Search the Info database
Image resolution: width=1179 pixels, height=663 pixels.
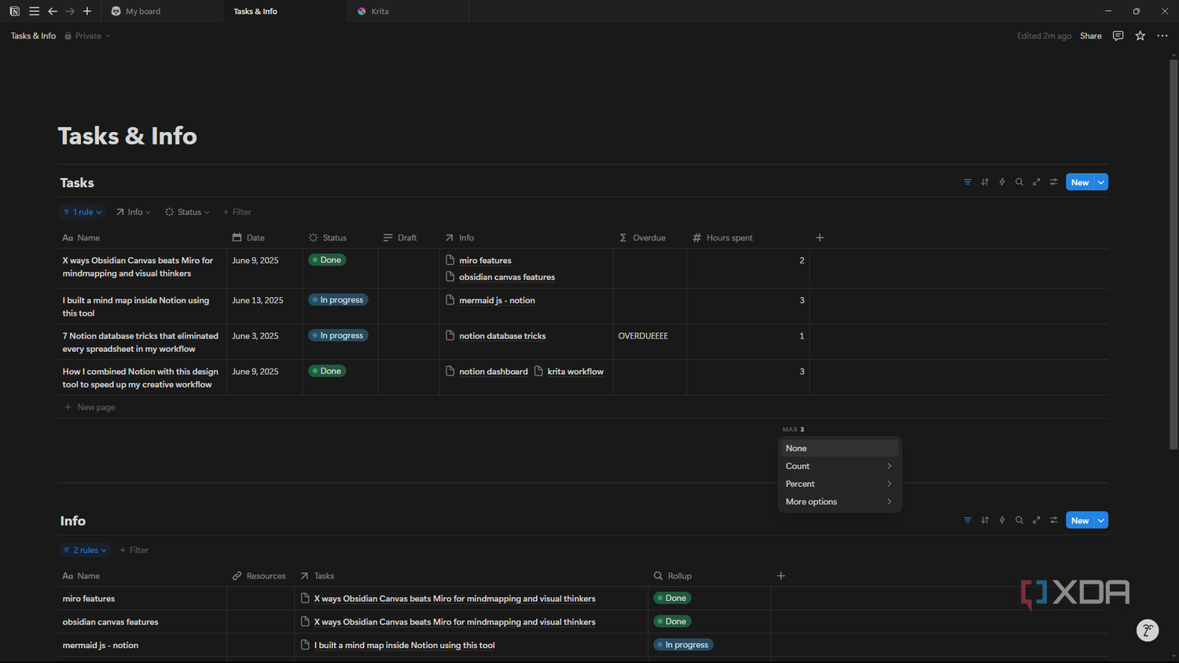(x=1019, y=520)
